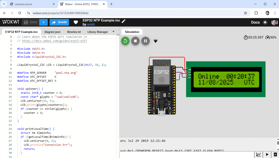Screen dimensions: 279x158
Task: Reload the browser page
Action: (20, 13)
